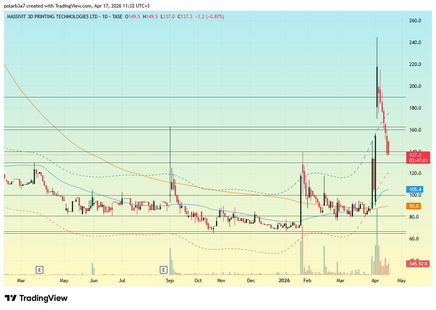Viewport: 436px width, 310px height.
Task: Click the TradingView logo at the bottom
Action: tap(36, 298)
